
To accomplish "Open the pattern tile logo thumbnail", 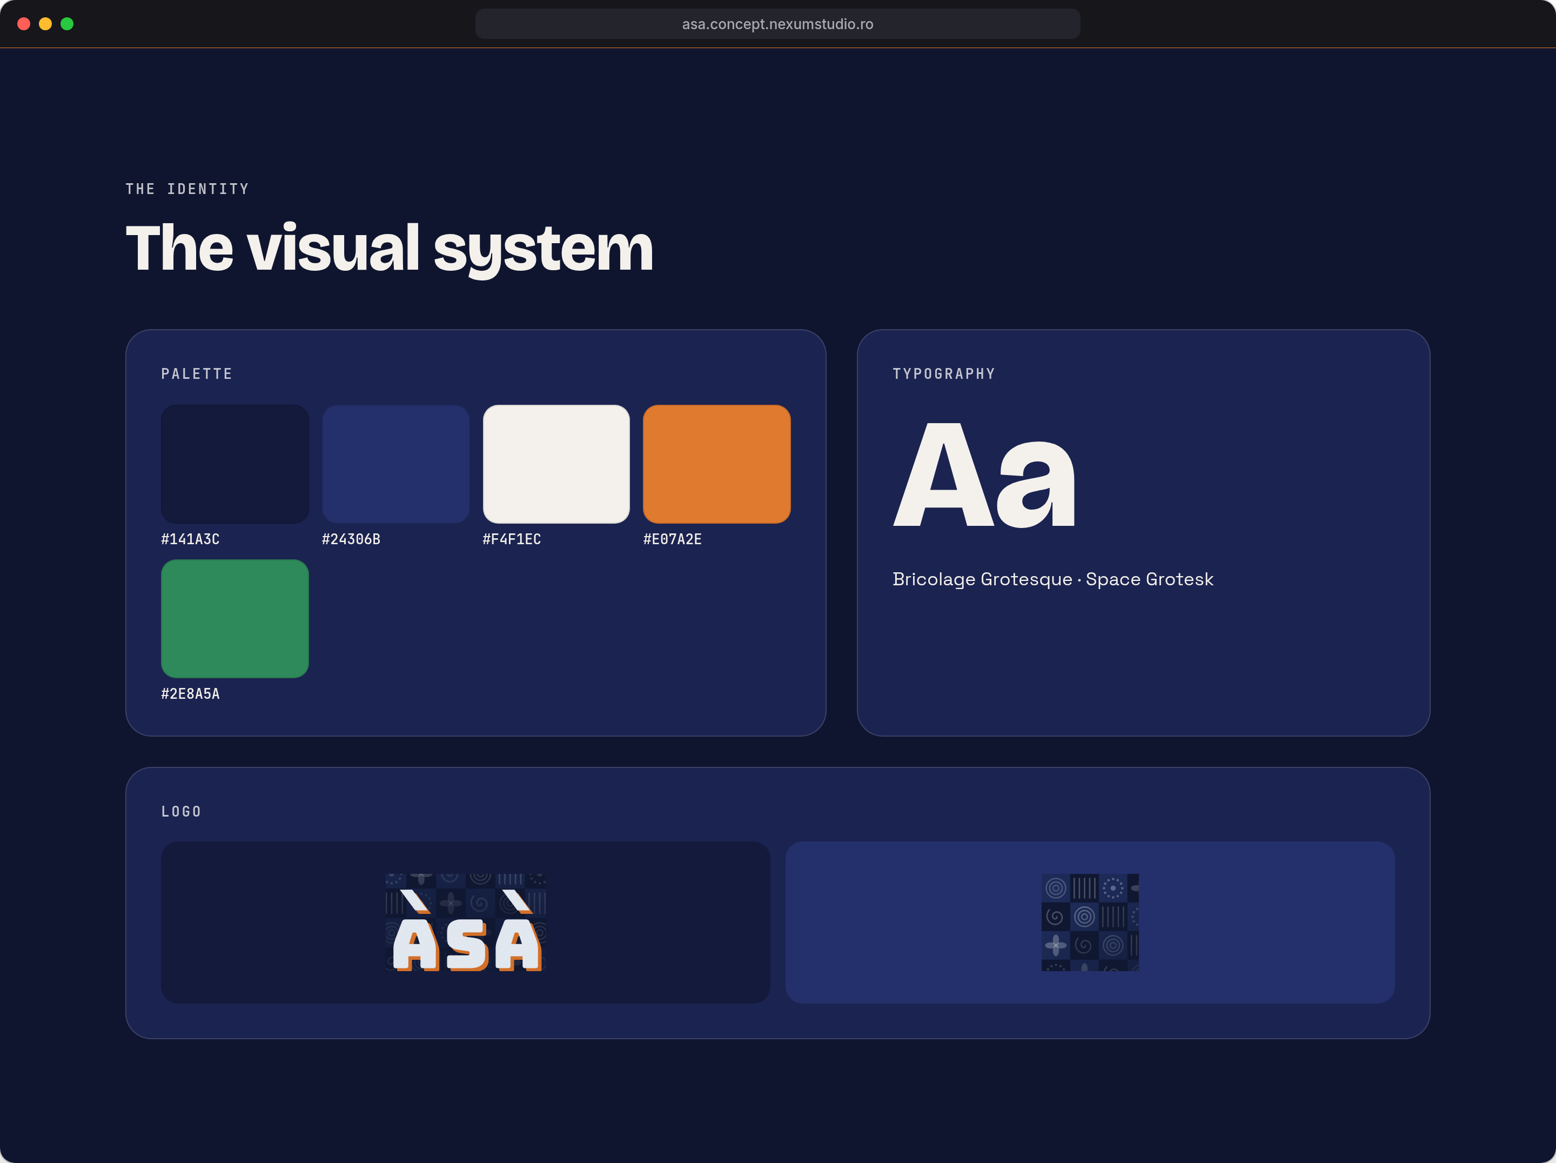I will 1090,923.
